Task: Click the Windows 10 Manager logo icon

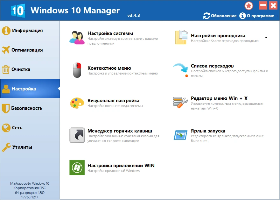Action: (18, 11)
